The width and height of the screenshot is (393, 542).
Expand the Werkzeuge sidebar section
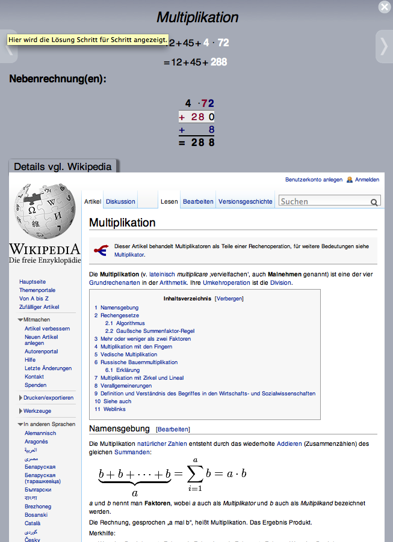coord(20,411)
